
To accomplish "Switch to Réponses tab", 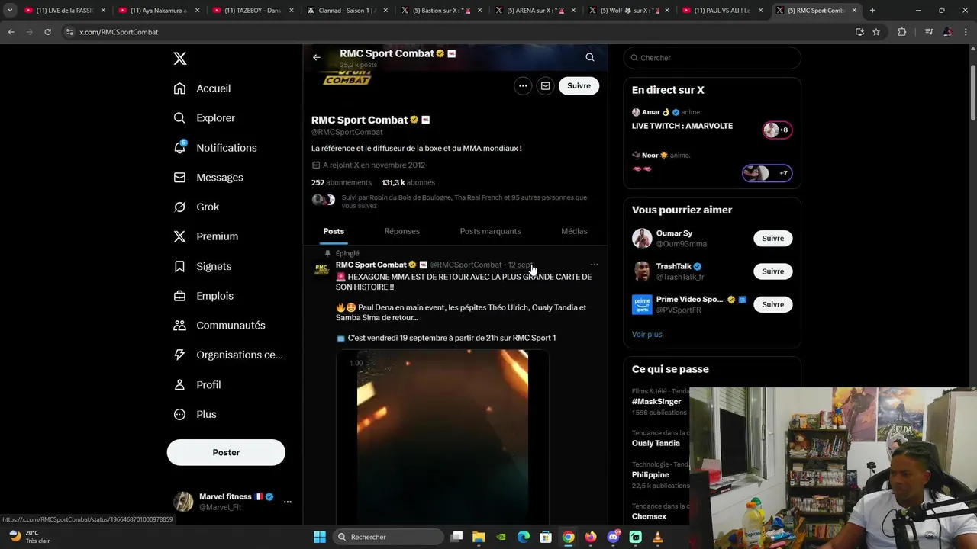I will tap(402, 231).
